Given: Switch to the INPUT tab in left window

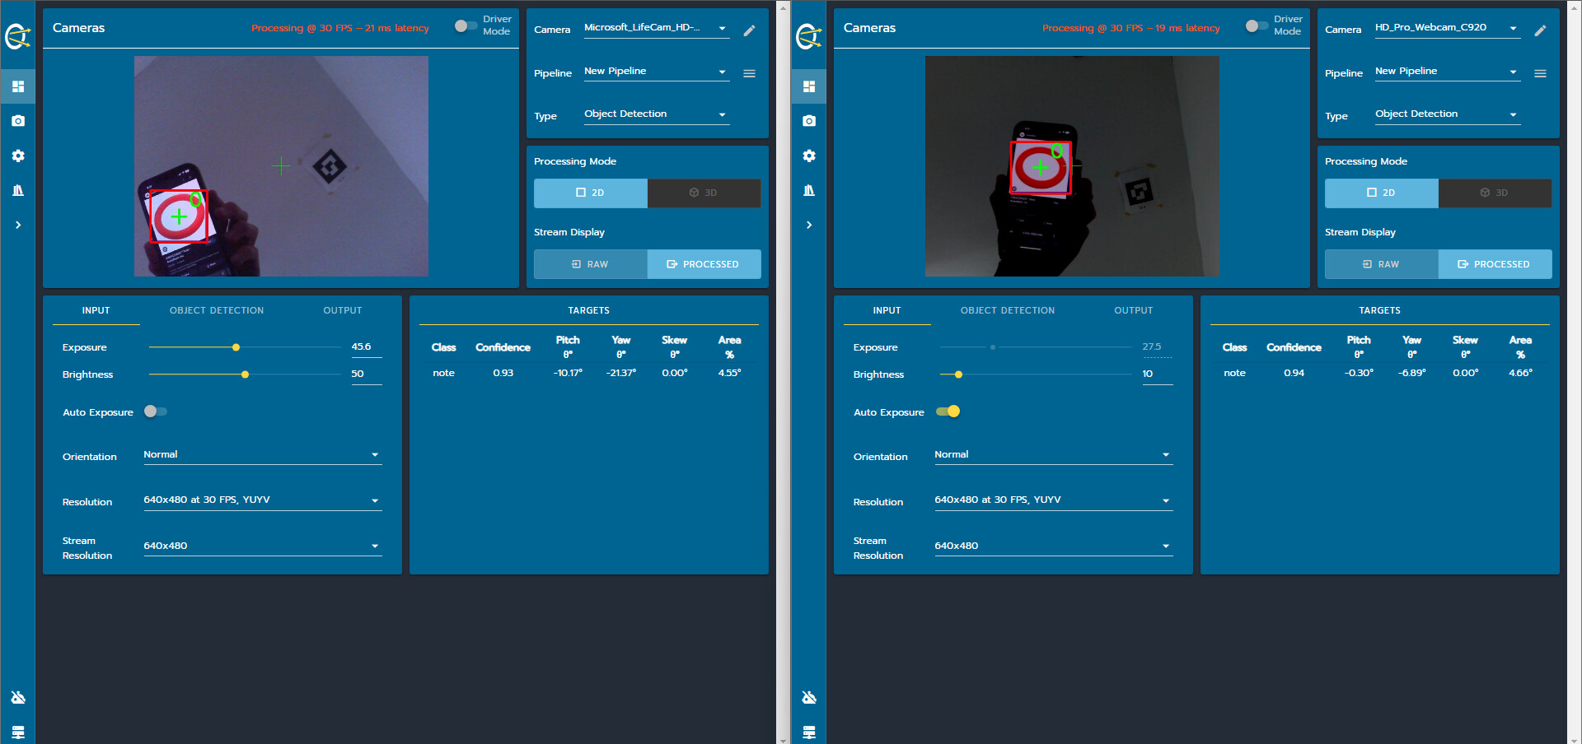Looking at the screenshot, I should tap(96, 310).
